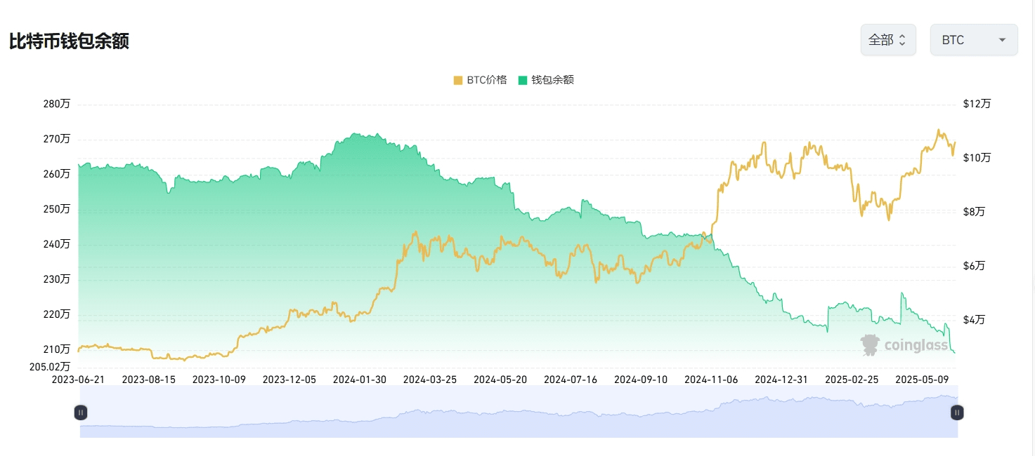Open the BTC currency dropdown
Viewport: 1035px width, 456px height.
pyautogui.click(x=974, y=40)
